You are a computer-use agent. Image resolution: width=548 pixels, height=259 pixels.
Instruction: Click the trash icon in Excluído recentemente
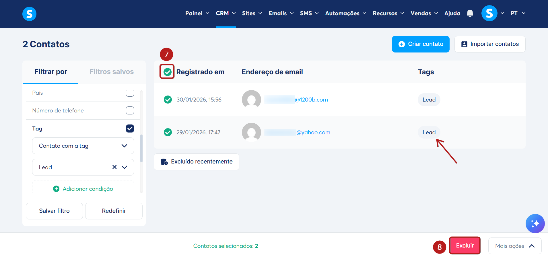click(x=164, y=162)
